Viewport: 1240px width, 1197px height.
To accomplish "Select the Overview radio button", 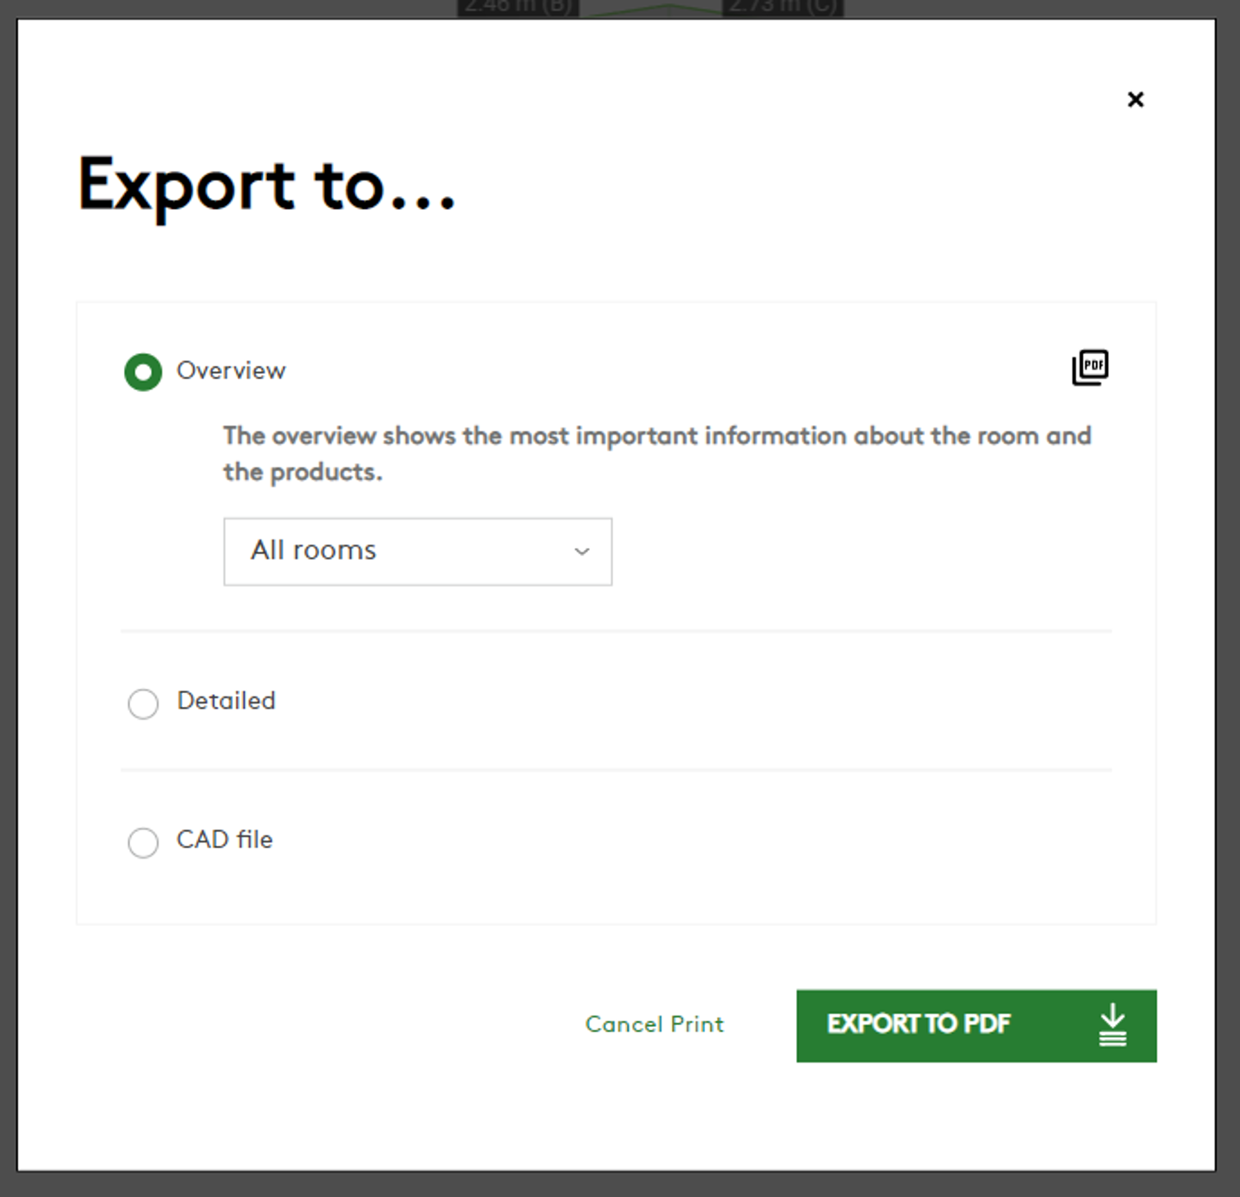I will point(143,372).
